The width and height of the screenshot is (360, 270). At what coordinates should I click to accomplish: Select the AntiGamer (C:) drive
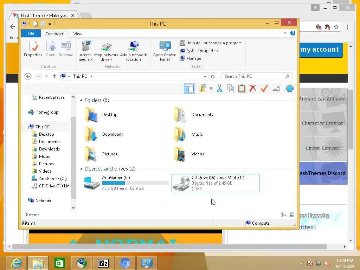[126, 183]
